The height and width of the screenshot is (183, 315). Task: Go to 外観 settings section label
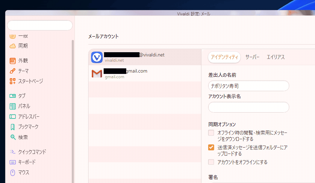pos(23,61)
